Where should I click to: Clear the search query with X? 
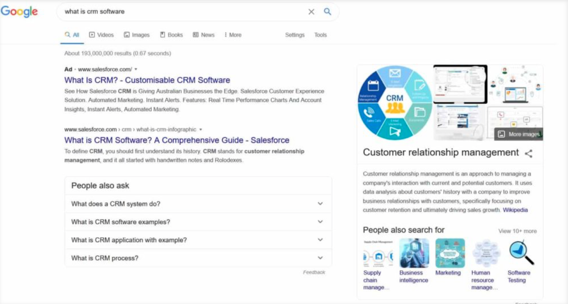[x=311, y=12]
